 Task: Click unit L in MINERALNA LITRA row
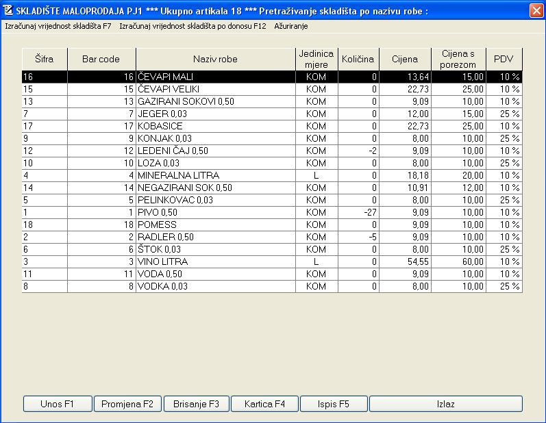[x=317, y=176]
